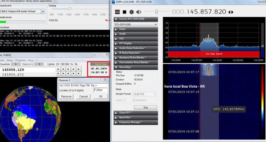Lower frequency with down arrow under Uplink 20

click(58, 73)
